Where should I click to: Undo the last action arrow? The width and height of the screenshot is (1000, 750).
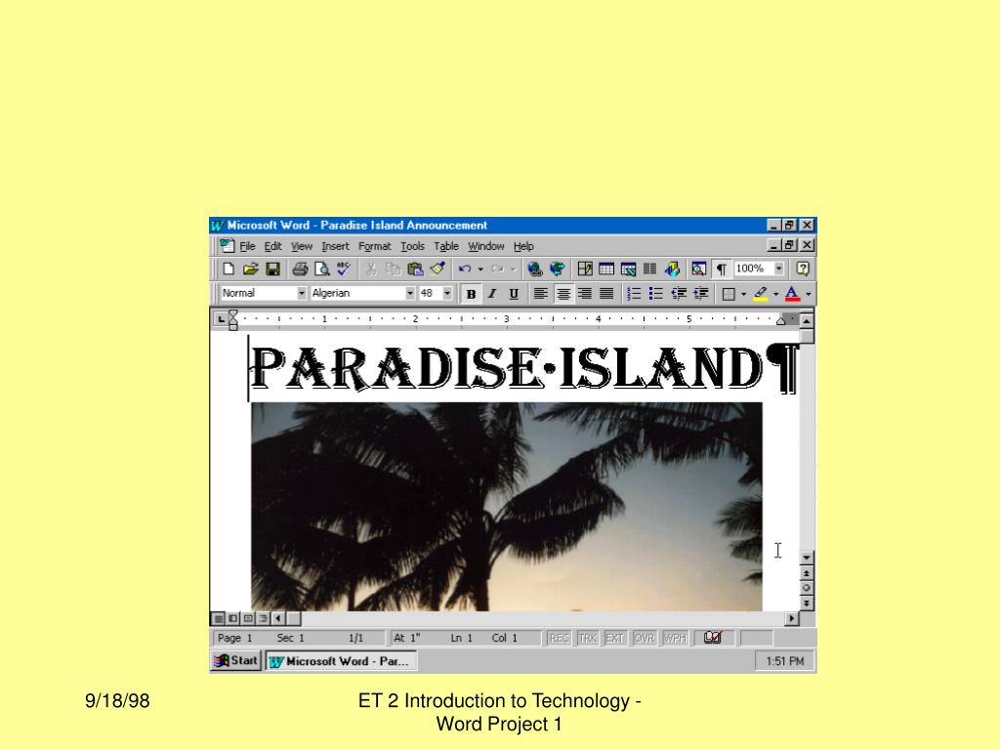pos(465,270)
